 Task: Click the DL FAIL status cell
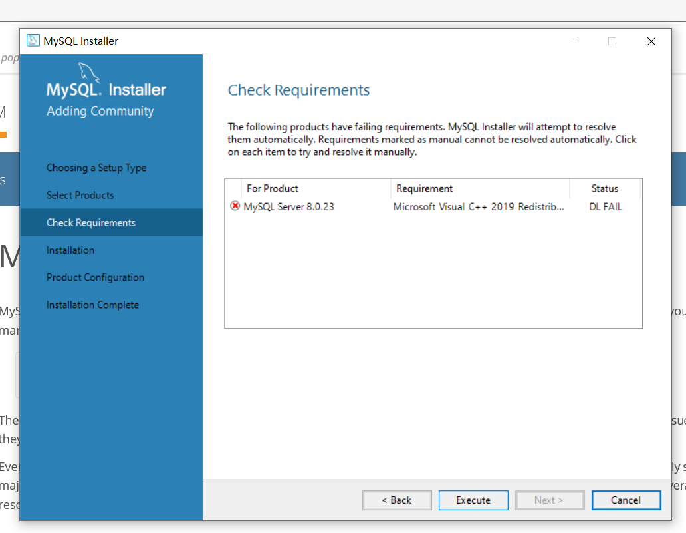click(x=606, y=207)
